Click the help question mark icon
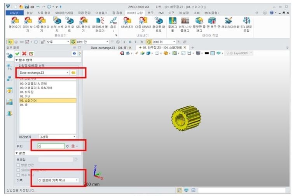The image size is (295, 196). coord(271,12)
